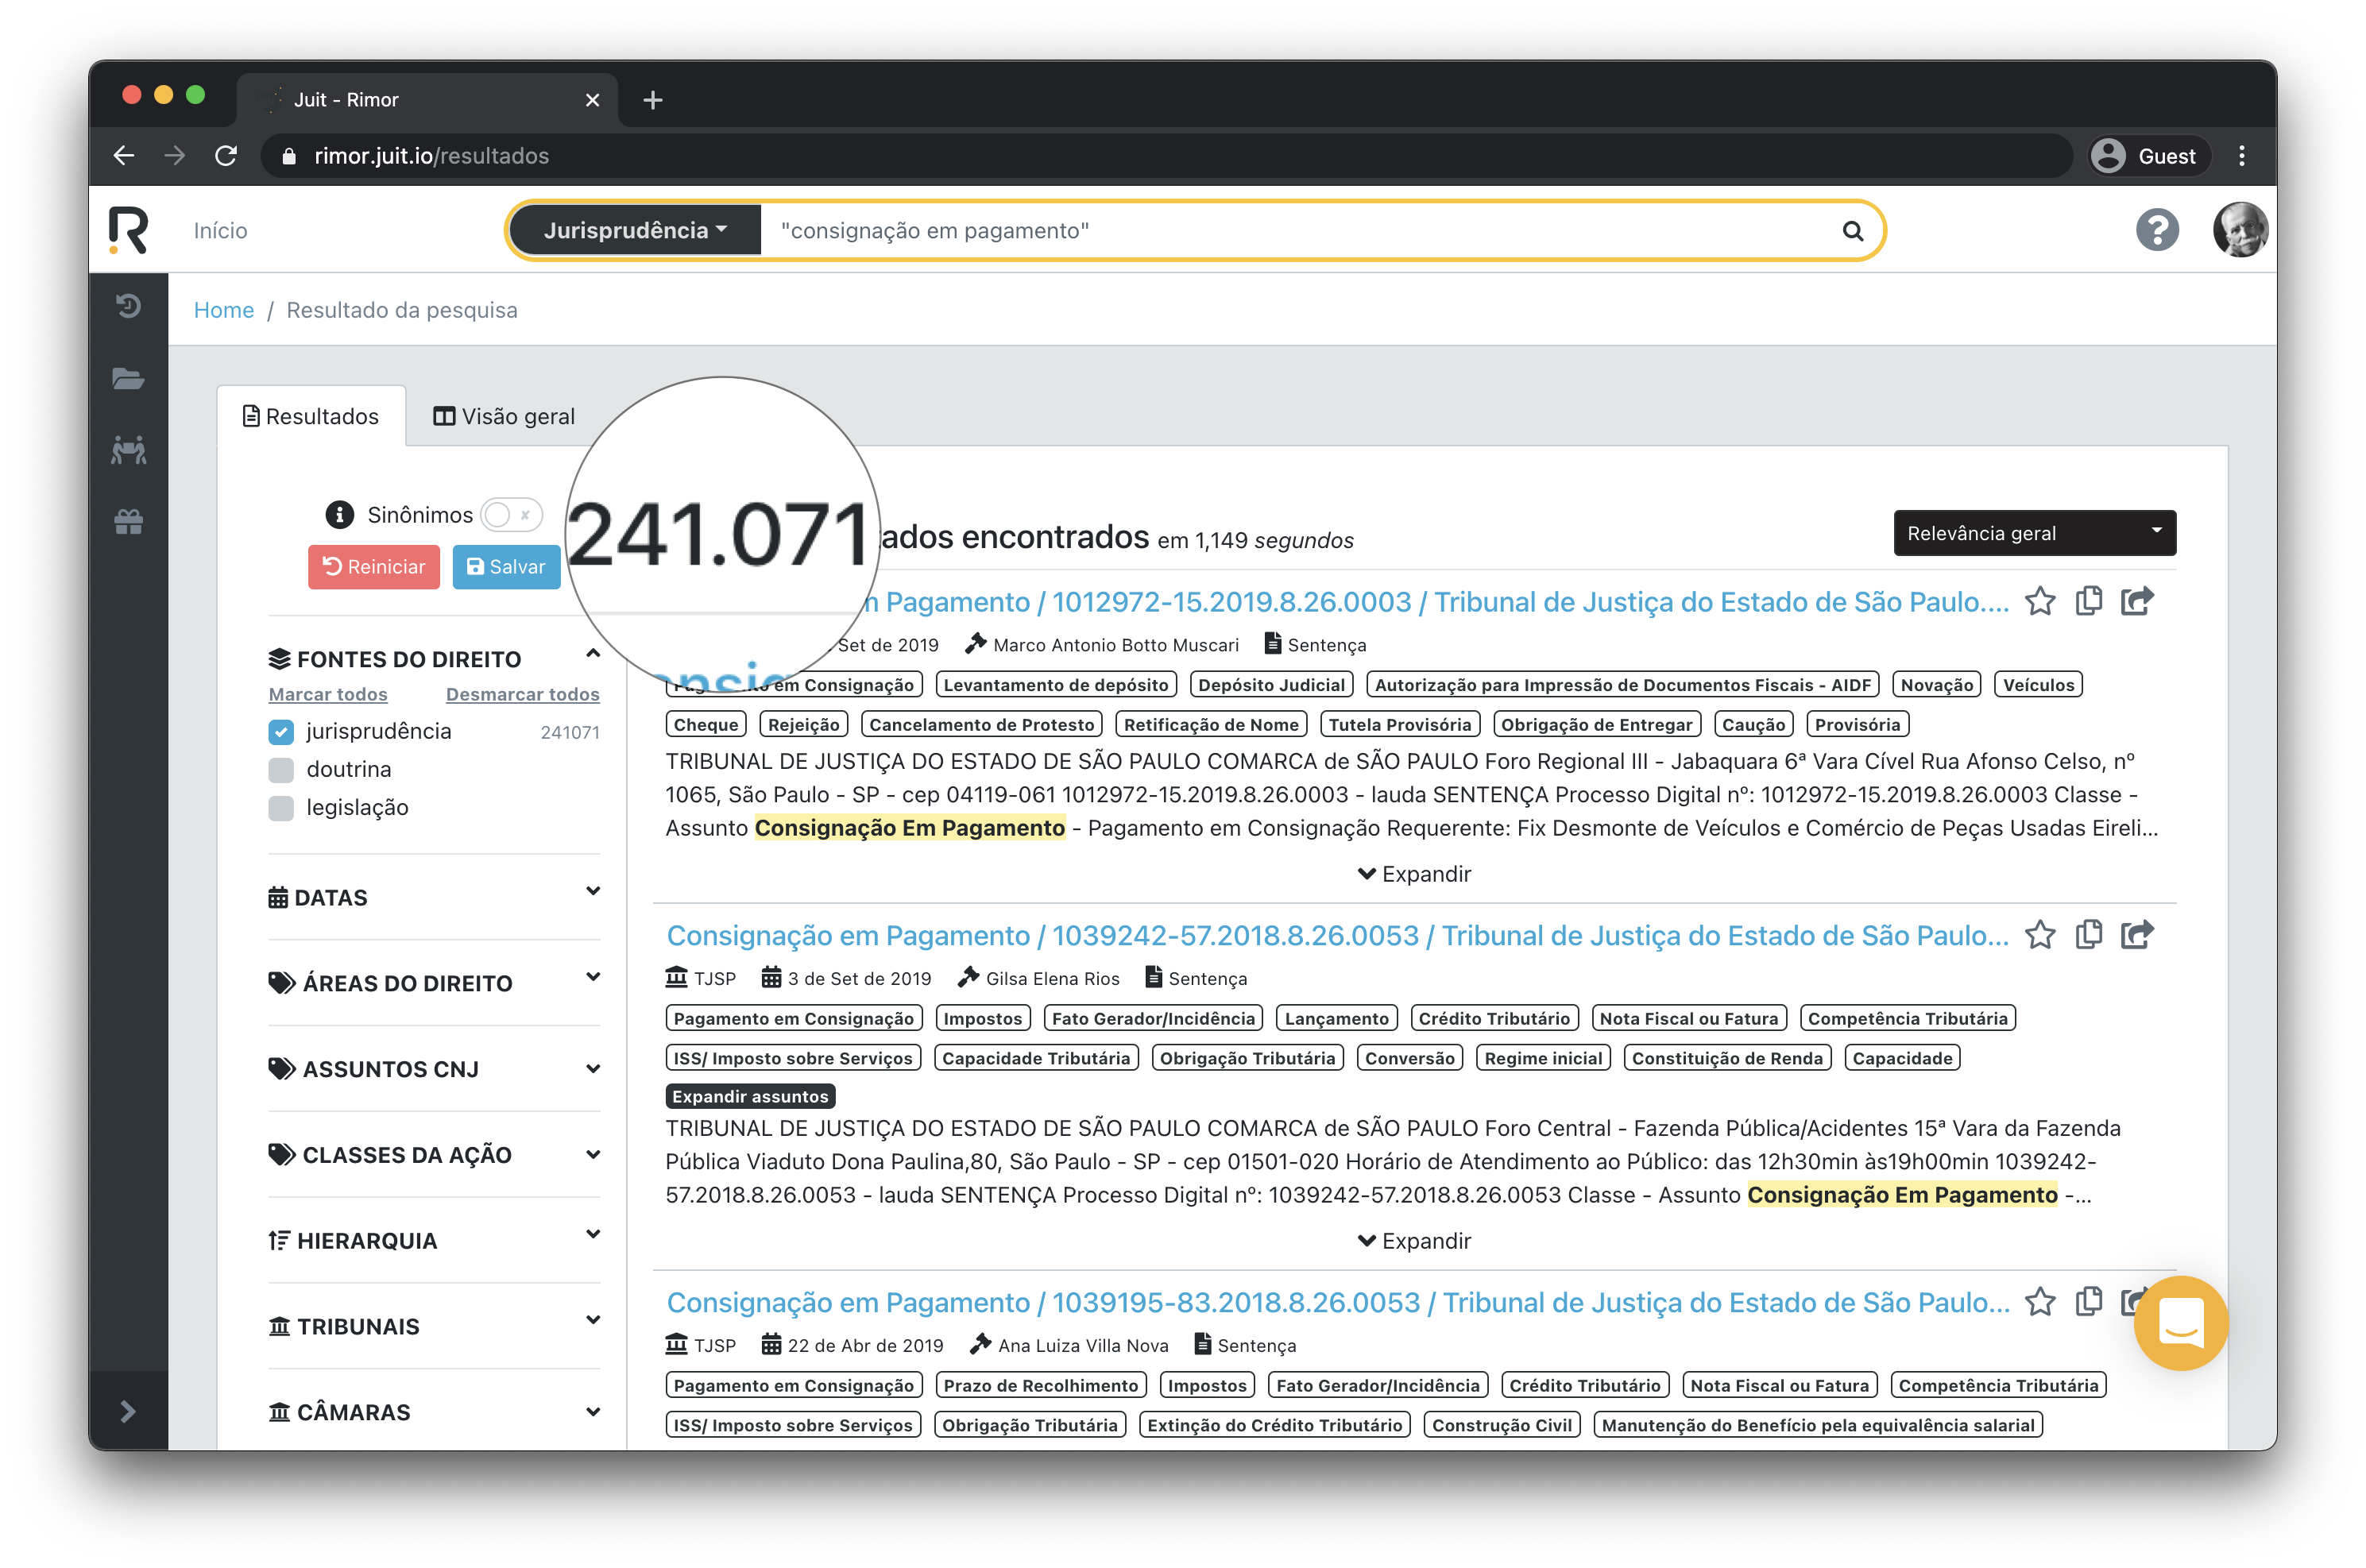The image size is (2366, 1568).
Task: Open the help question-mark icon
Action: 2157,230
